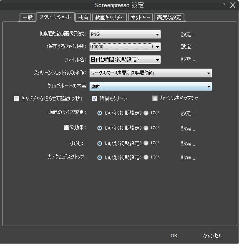Close the Screenpresso 設定 dialog
The image size is (239, 244).
(x=233, y=5)
